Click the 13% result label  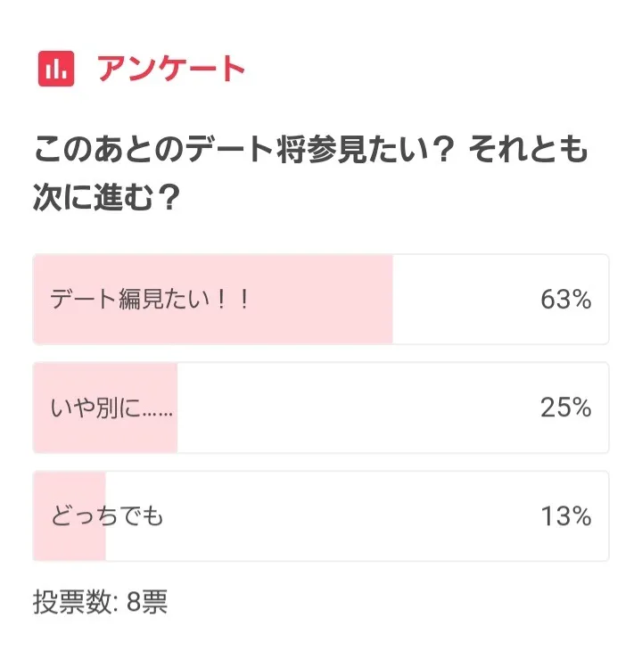point(565,516)
